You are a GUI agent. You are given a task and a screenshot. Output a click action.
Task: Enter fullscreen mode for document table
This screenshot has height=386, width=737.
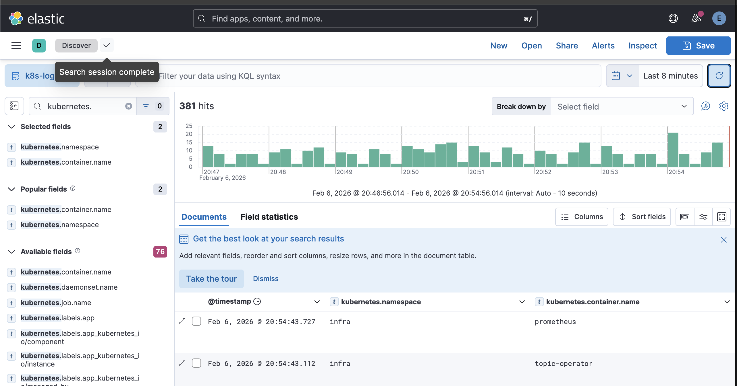click(x=721, y=217)
